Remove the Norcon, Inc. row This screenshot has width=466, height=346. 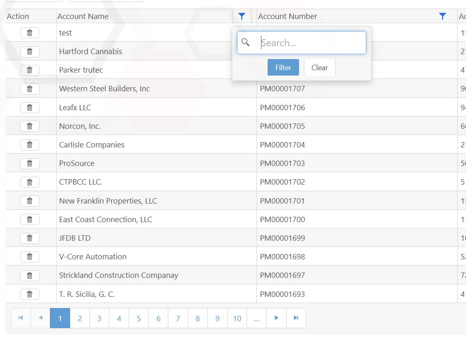tap(30, 126)
